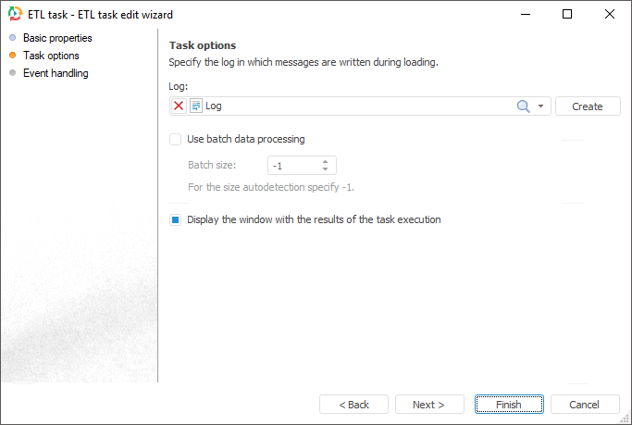The height and width of the screenshot is (425, 632).
Task: Increase batch size with up arrow
Action: click(x=326, y=162)
